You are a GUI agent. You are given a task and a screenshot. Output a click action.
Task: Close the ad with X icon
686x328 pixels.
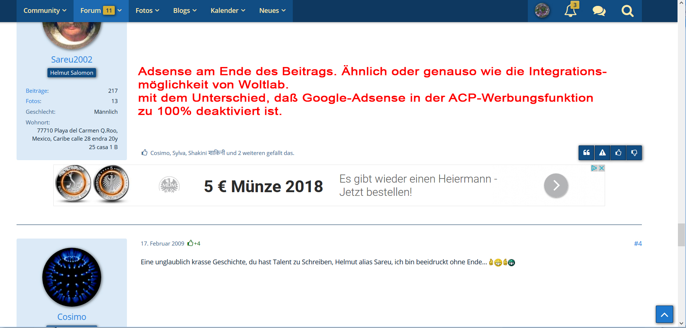pos(601,168)
